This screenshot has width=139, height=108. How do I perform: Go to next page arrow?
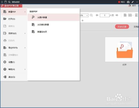(x=117, y=15)
